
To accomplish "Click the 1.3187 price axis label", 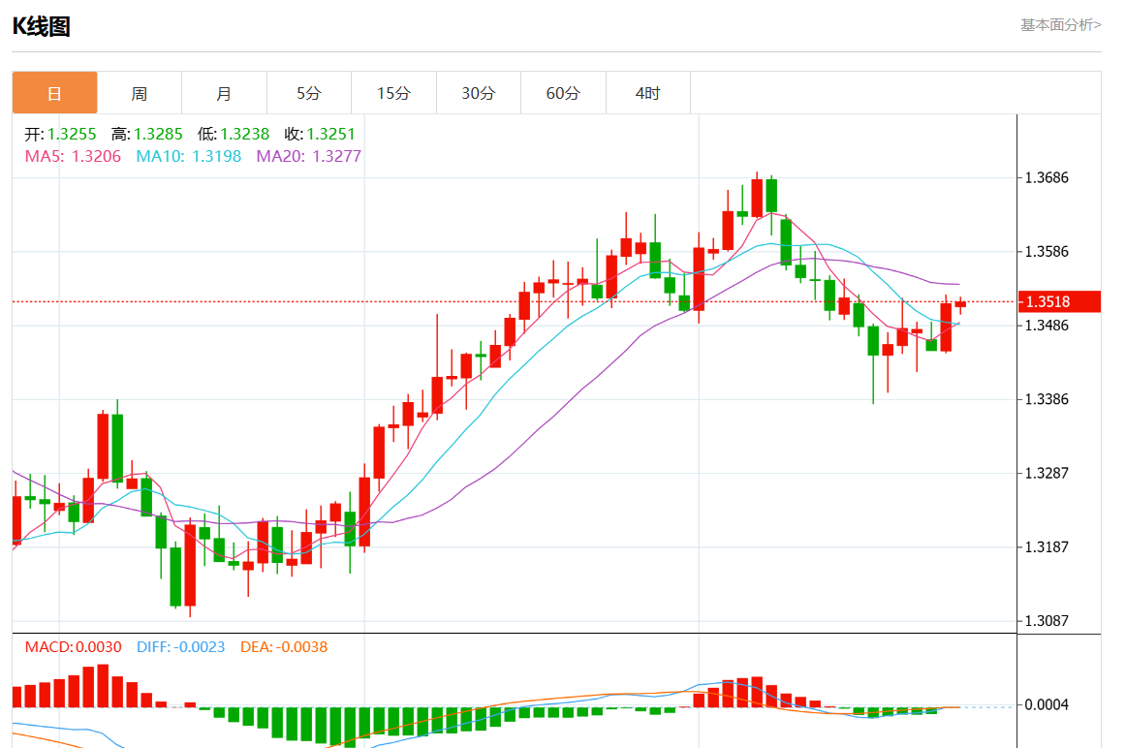I will point(1047,547).
